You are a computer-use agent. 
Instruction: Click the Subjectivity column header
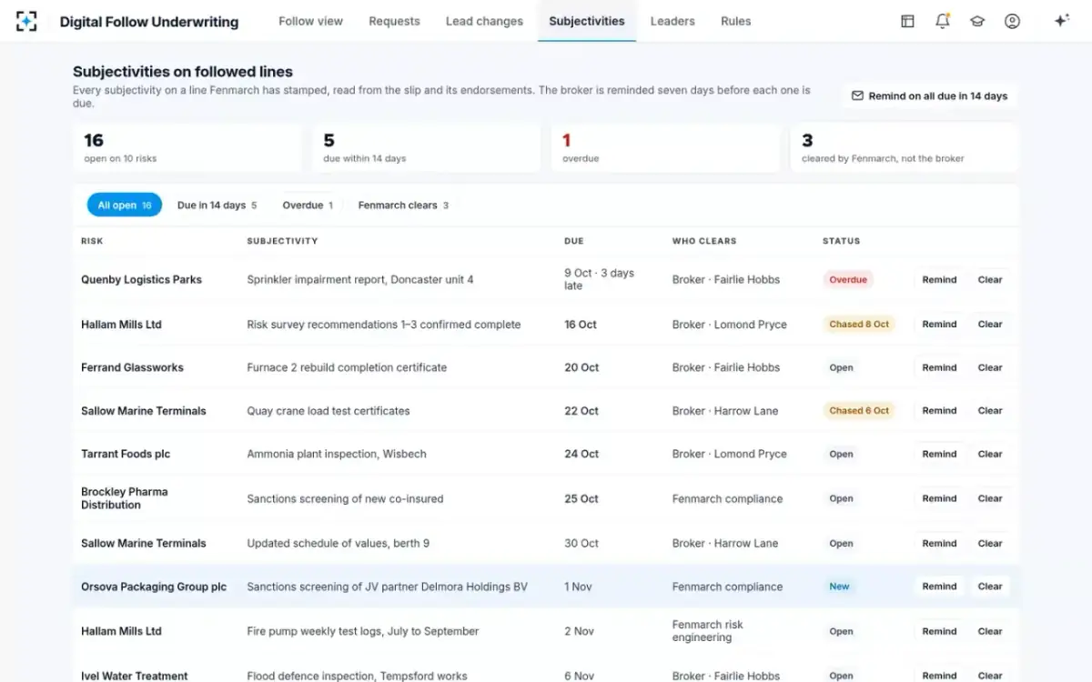[282, 242]
